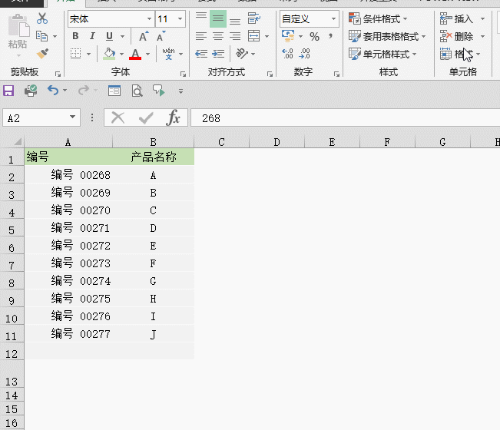Click the Redo arrow
This screenshot has height=430, width=500.
click(84, 91)
